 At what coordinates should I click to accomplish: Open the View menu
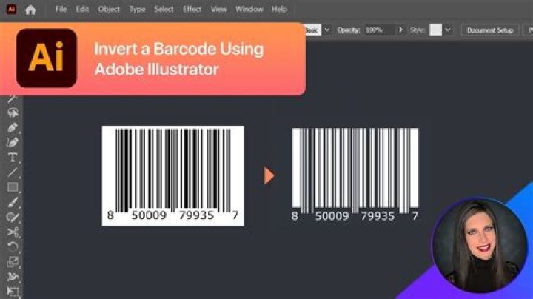point(218,9)
